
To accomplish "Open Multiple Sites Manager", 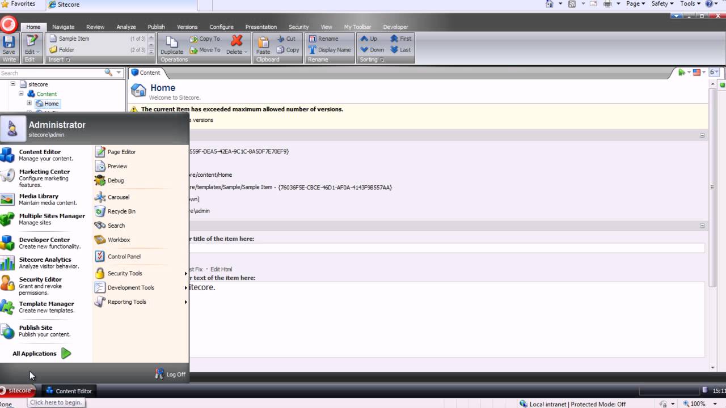I will tap(44, 219).
